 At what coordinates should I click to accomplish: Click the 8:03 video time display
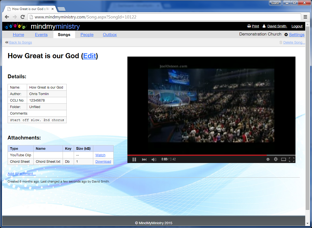pyautogui.click(x=164, y=159)
